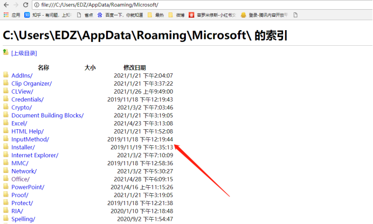The width and height of the screenshot is (373, 224).
Task: Open the 微博 bookmarks folder
Action: (x=176, y=15)
